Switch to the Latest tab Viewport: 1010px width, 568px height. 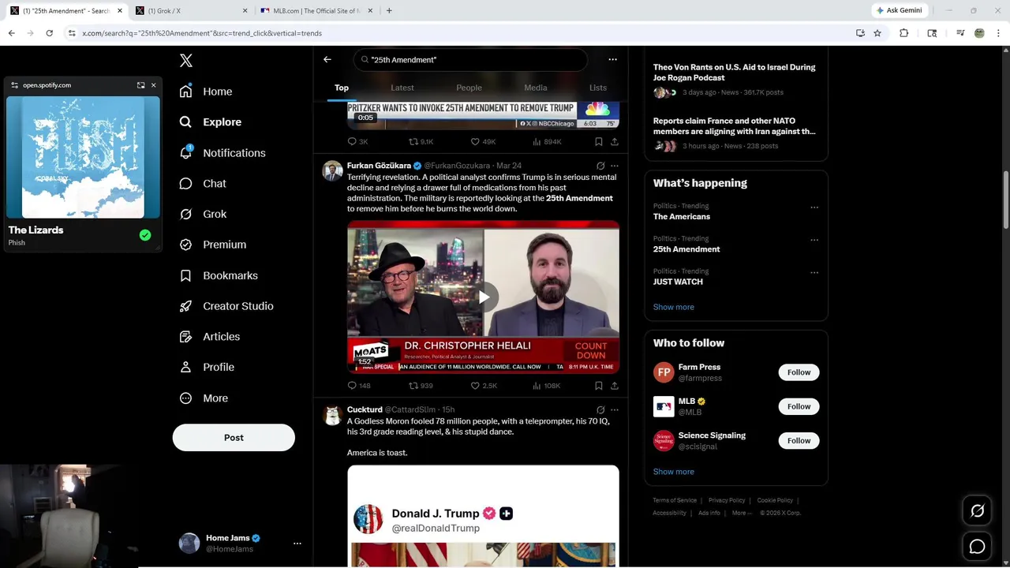point(402,88)
